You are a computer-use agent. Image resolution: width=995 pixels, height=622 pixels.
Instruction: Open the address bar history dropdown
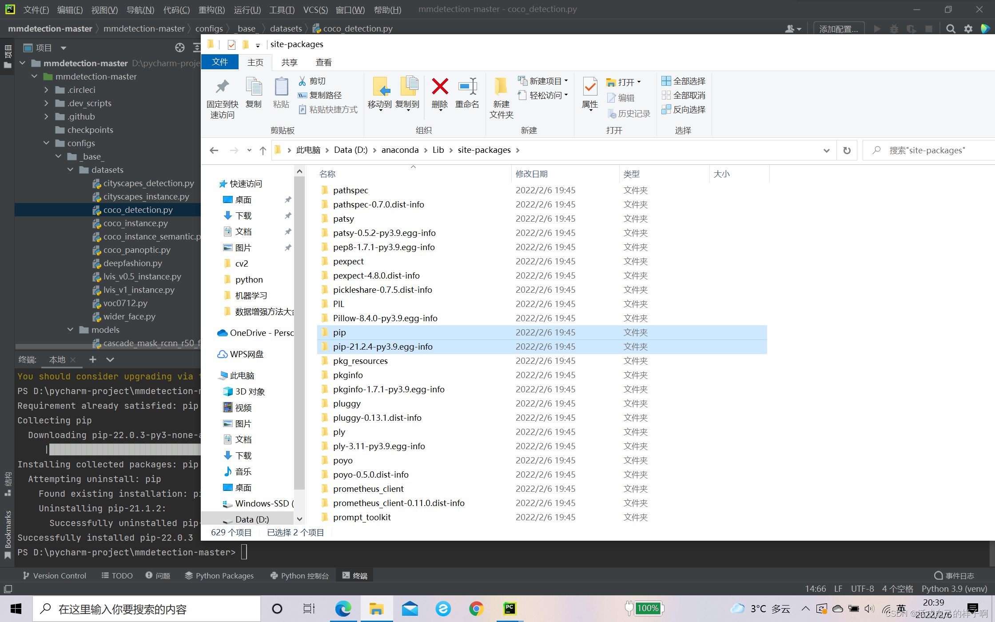pos(826,151)
